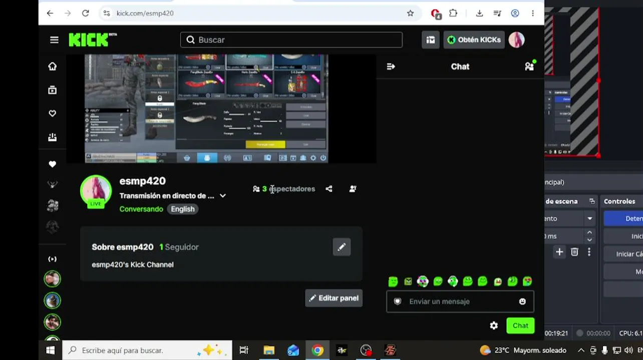Insert the first green emote in chat
643x360 pixels.
pyautogui.click(x=393, y=281)
